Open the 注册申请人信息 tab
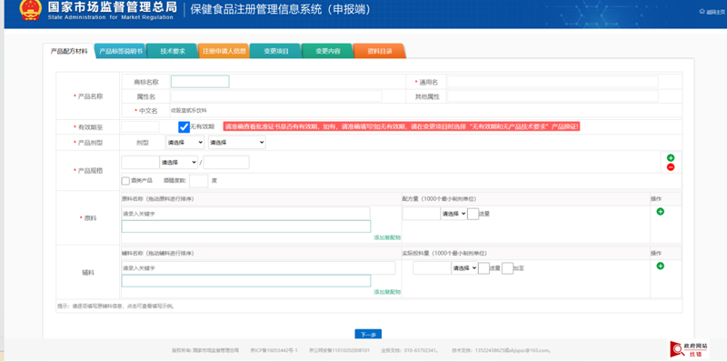Screen dimensions: 727x362 coord(224,51)
